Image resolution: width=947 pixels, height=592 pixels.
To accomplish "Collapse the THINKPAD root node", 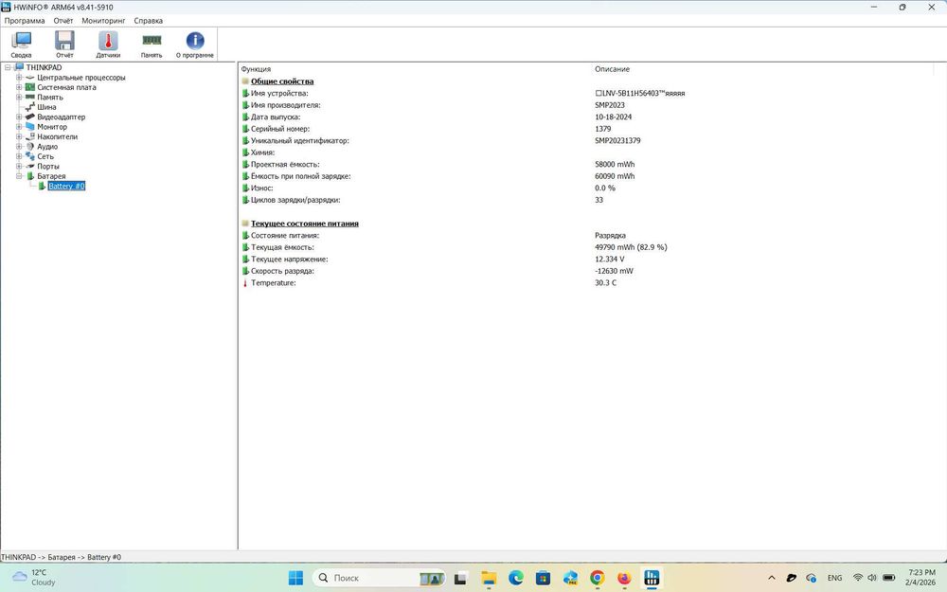I will (x=8, y=67).
